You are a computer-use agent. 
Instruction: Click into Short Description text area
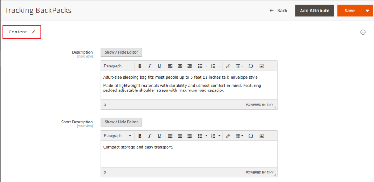coord(189,154)
